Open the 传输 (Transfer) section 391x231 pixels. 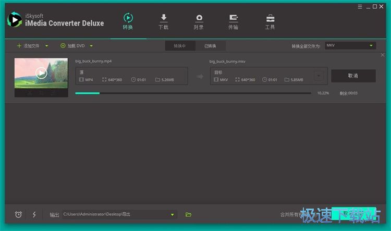tap(234, 22)
